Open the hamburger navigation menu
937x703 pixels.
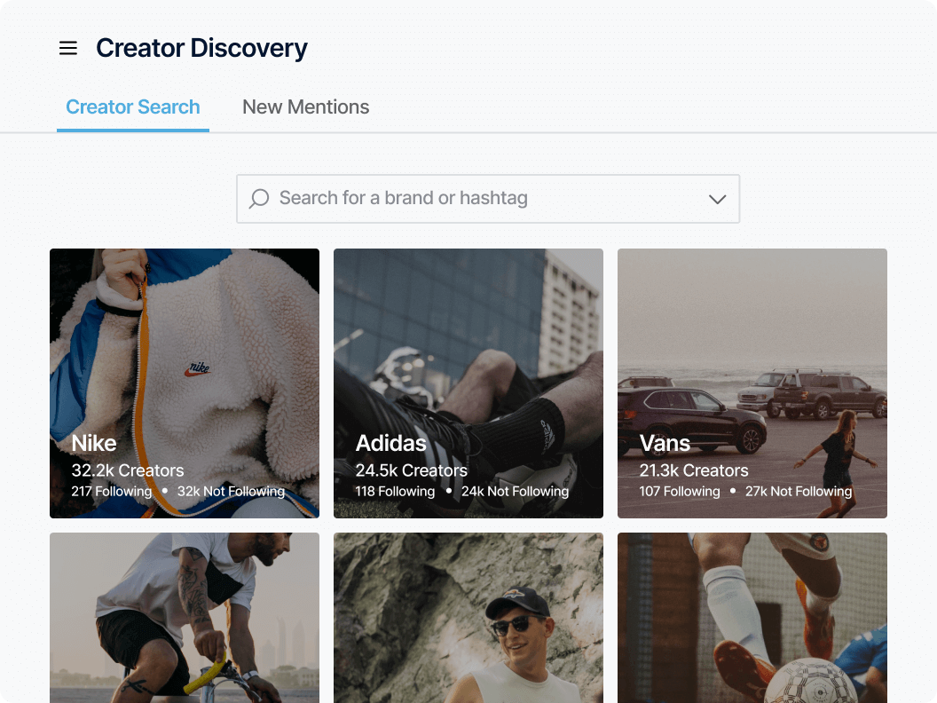68,48
